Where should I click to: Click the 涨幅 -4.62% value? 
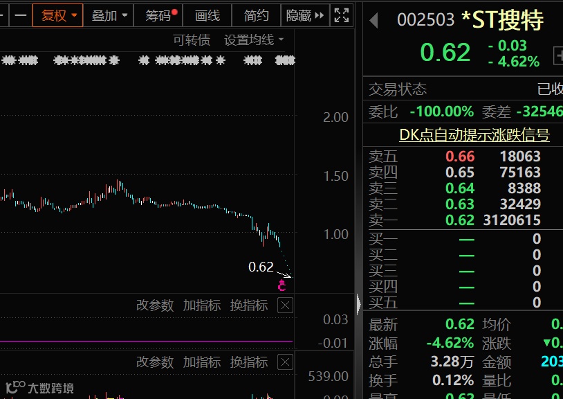(450, 343)
